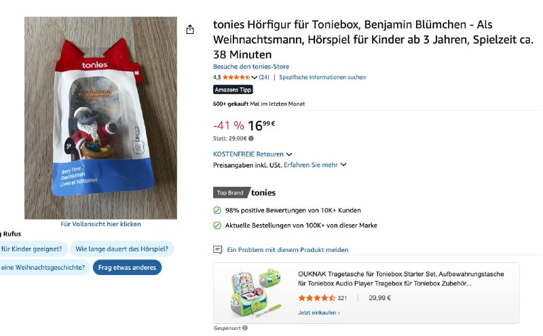This screenshot has width=543, height=336.
Task: Click the Frag etwas anderes button
Action: click(x=127, y=267)
